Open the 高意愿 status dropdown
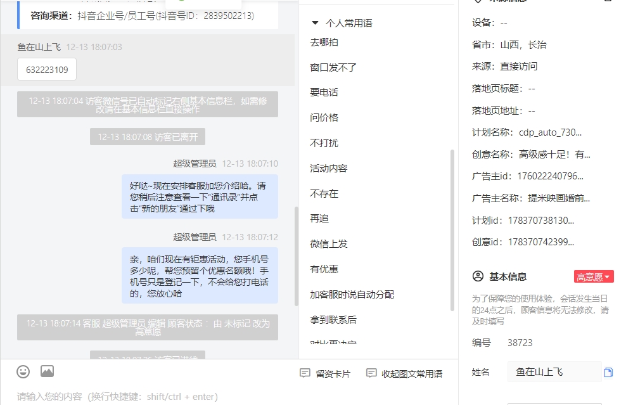626x405 pixels. click(x=594, y=277)
